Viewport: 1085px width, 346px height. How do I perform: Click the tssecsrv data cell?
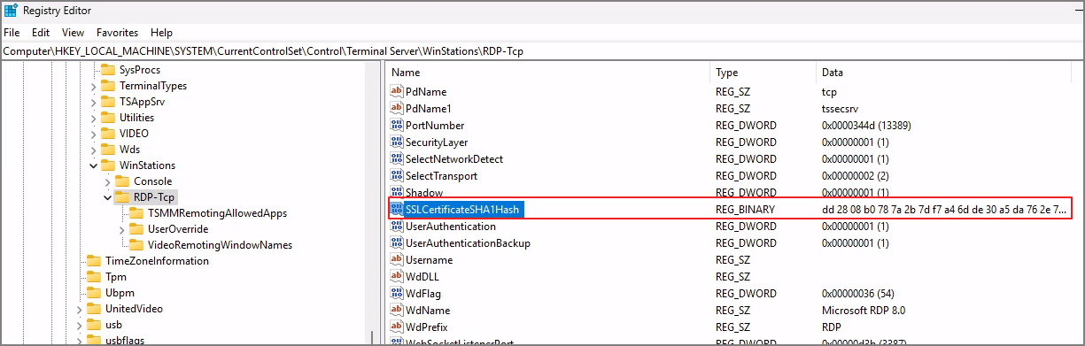tap(841, 109)
